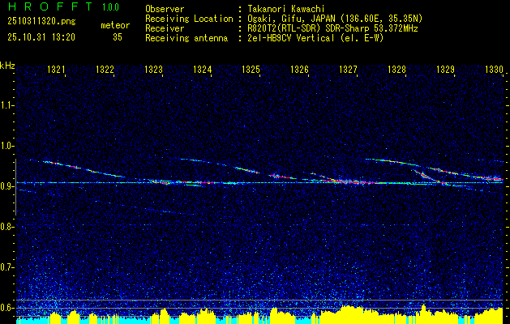
Task: Click the Receiving antenna label
Action: (186, 38)
